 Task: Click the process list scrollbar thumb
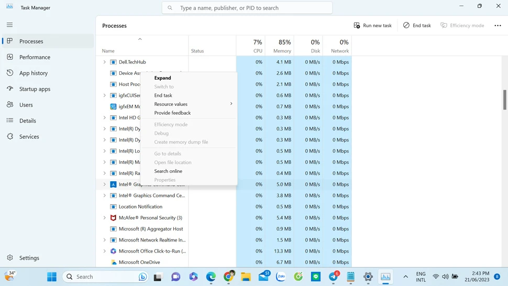504,100
